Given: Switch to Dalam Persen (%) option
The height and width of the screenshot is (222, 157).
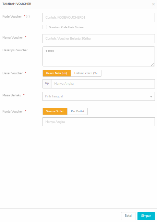Looking at the screenshot, I should [86, 73].
